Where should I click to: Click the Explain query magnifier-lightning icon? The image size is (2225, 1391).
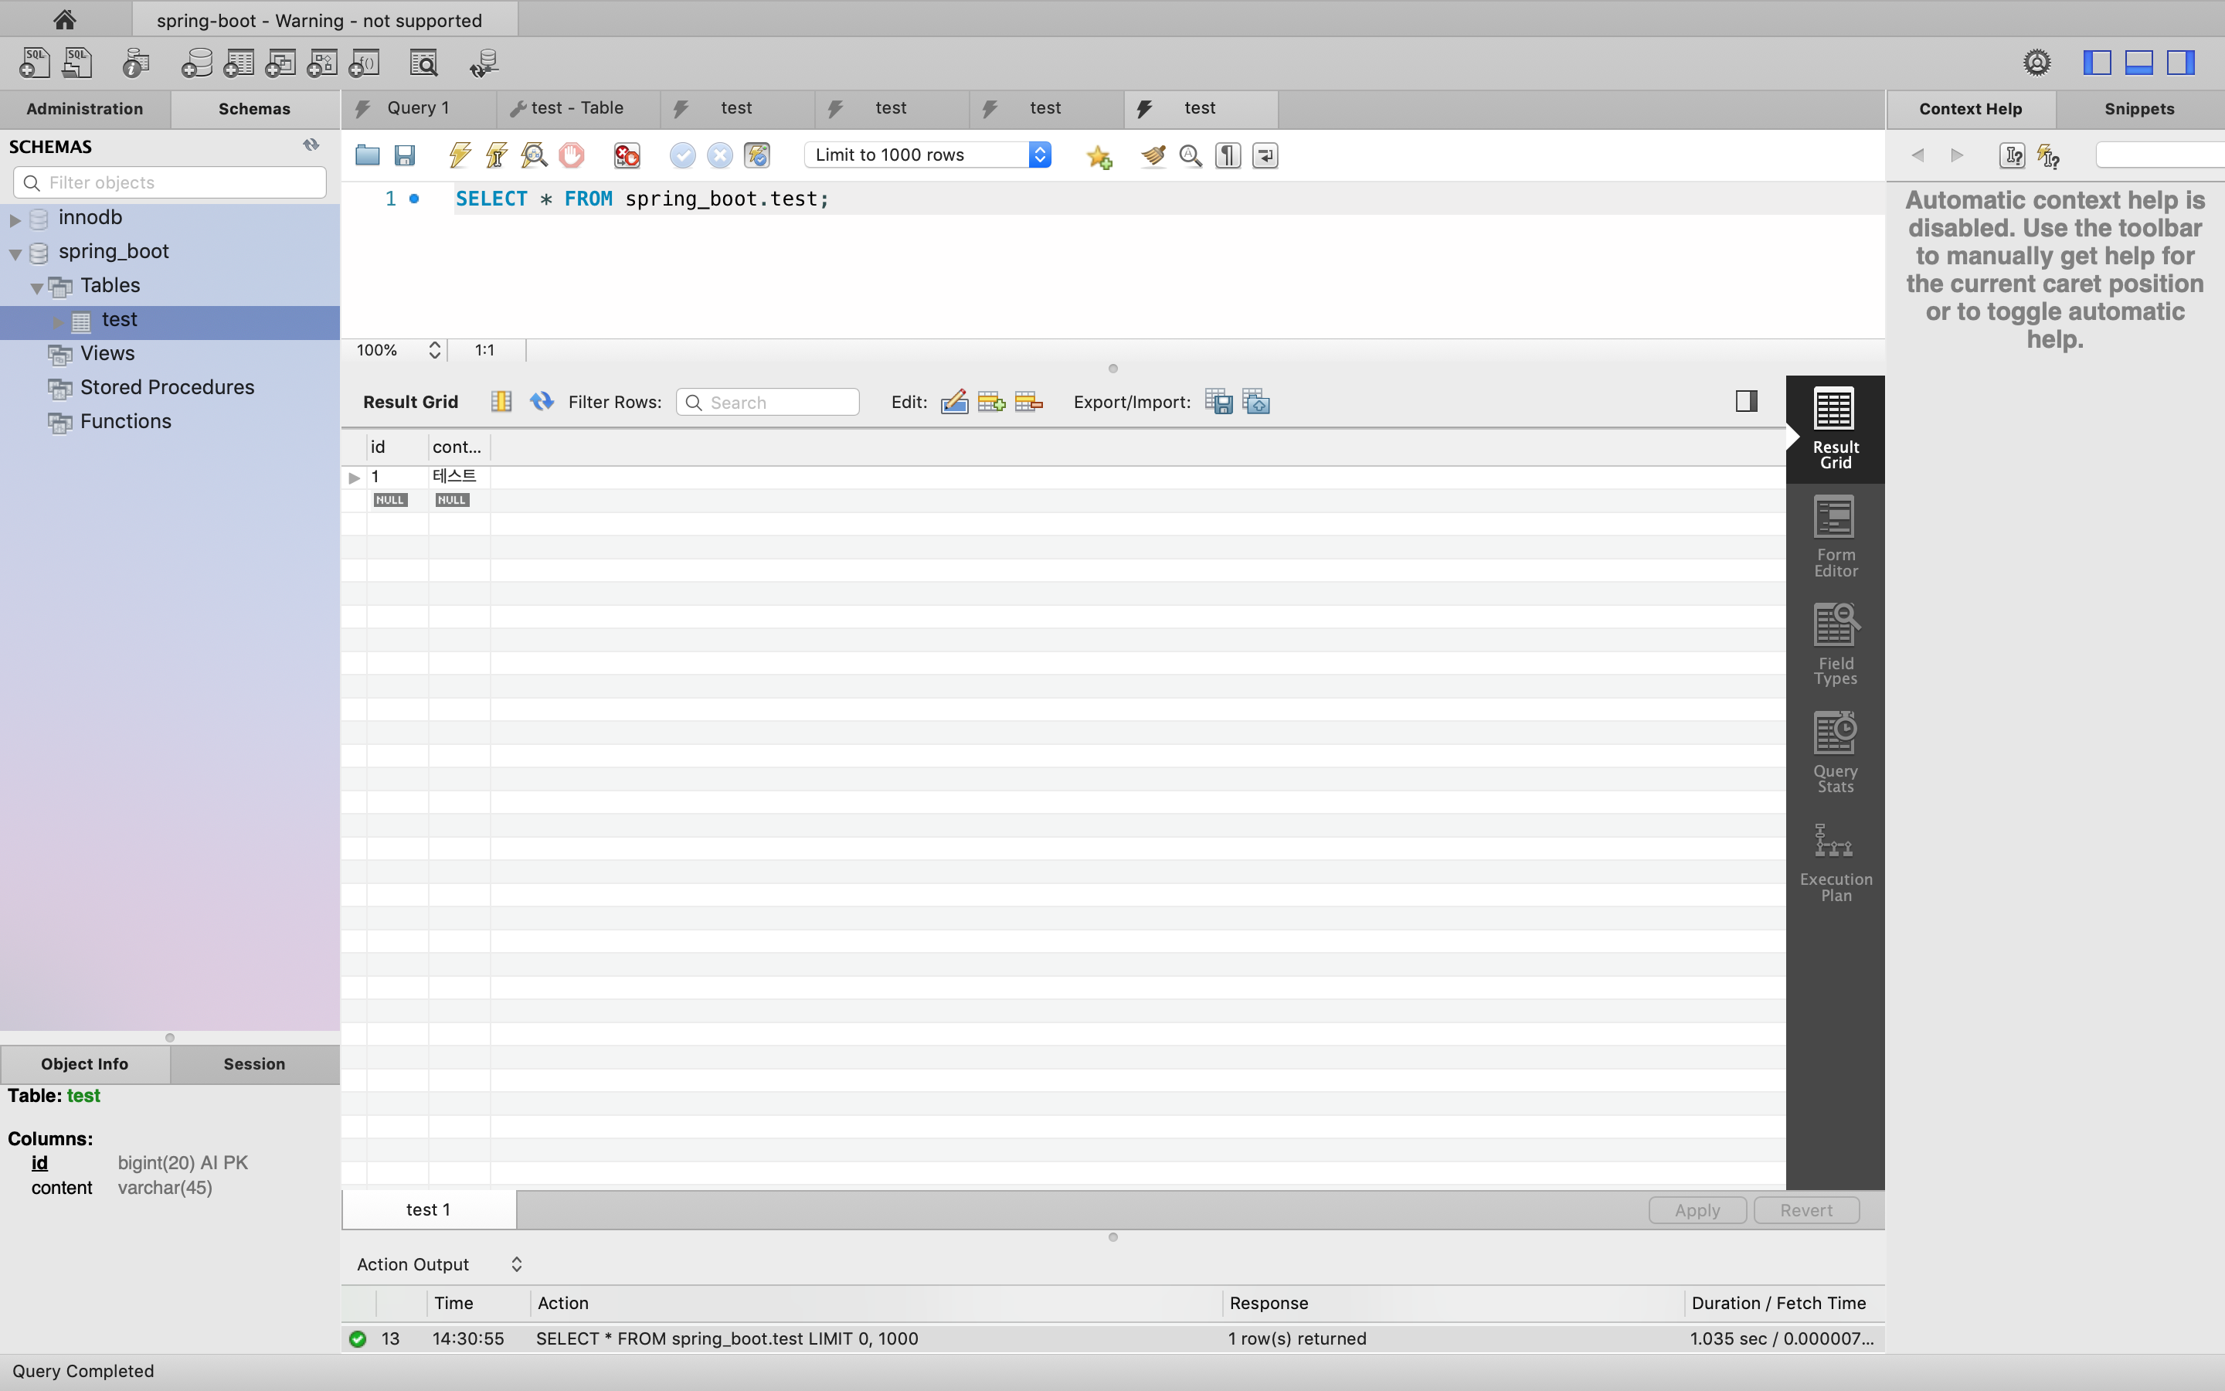click(x=534, y=155)
